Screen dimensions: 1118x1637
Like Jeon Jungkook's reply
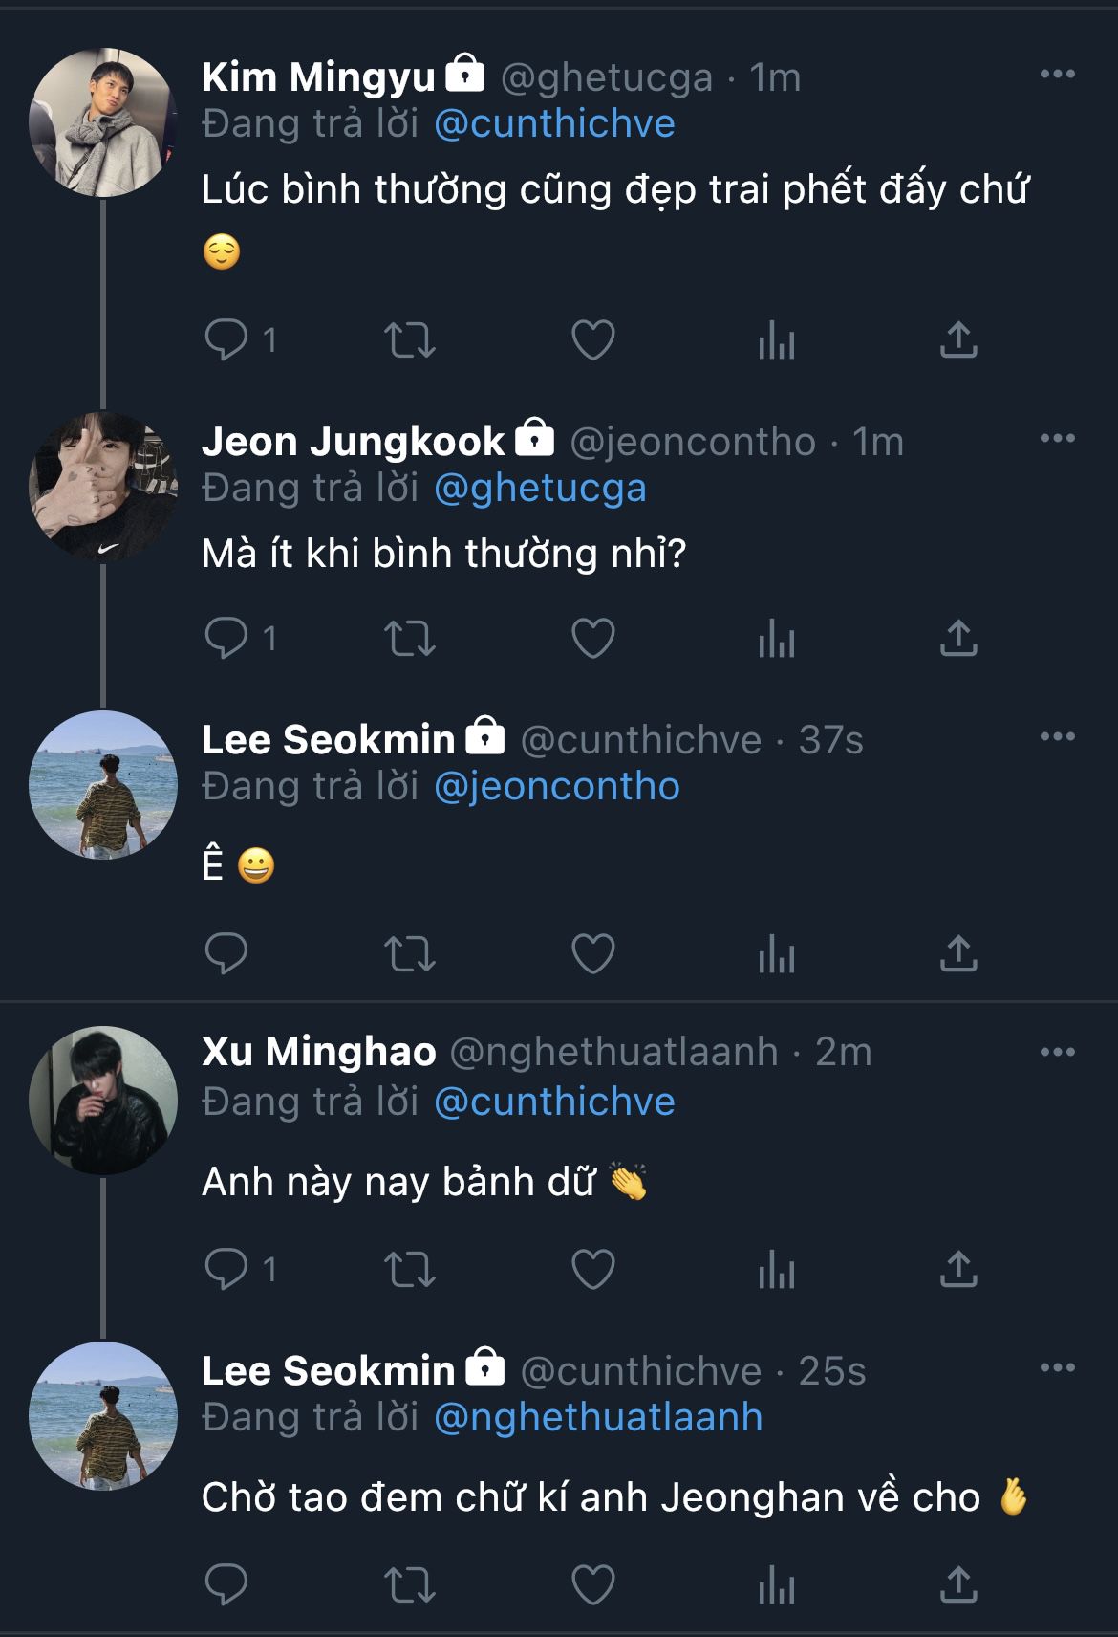pos(592,638)
